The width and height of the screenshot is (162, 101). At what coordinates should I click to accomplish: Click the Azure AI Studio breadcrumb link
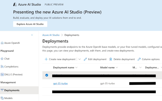(x=51, y=35)
